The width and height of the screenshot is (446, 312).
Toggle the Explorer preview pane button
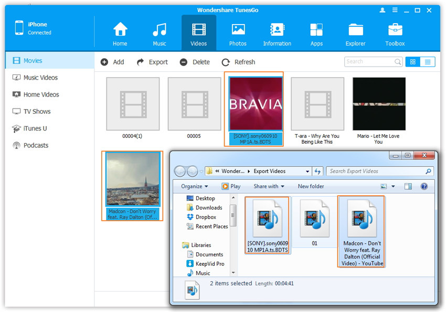[x=408, y=186]
